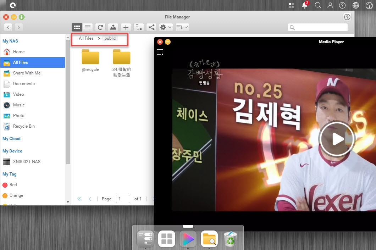Expand the My Cloud section

point(11,139)
